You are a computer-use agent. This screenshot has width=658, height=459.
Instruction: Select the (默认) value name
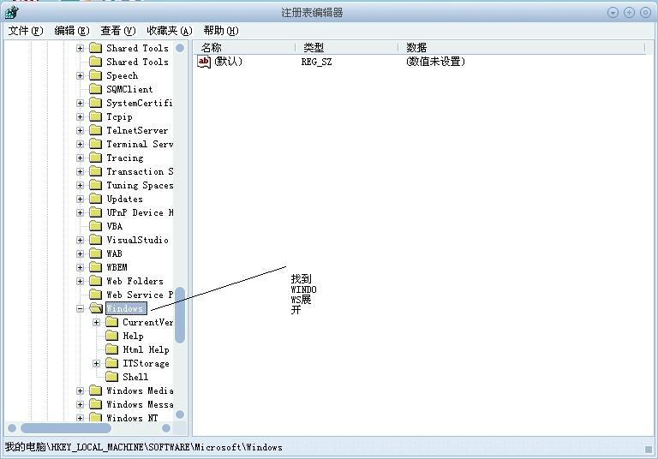228,62
